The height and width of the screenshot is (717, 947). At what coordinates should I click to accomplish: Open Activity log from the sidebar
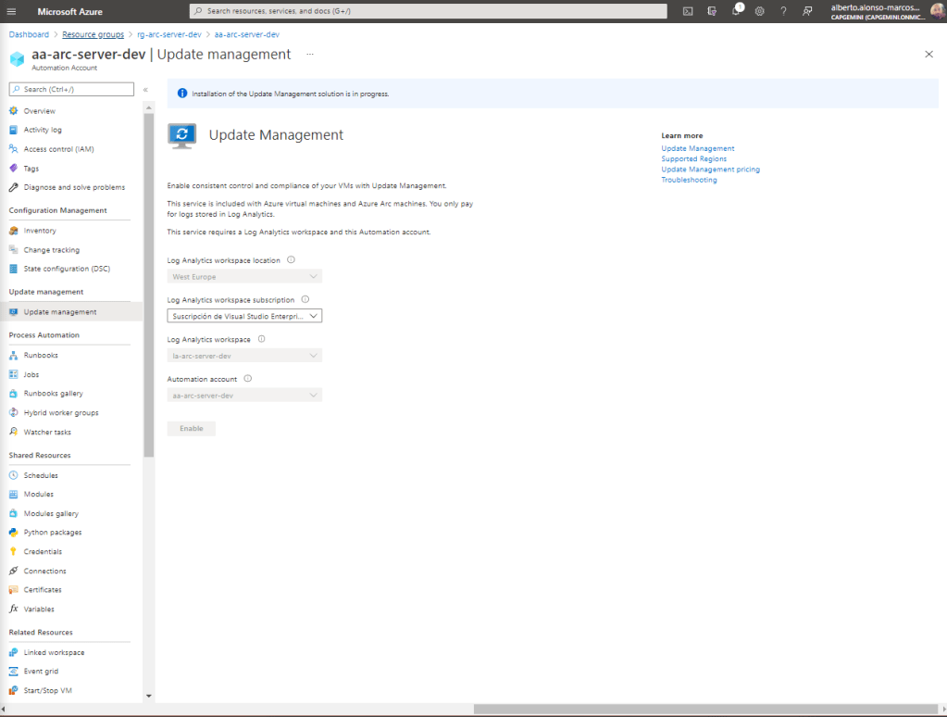pos(43,130)
